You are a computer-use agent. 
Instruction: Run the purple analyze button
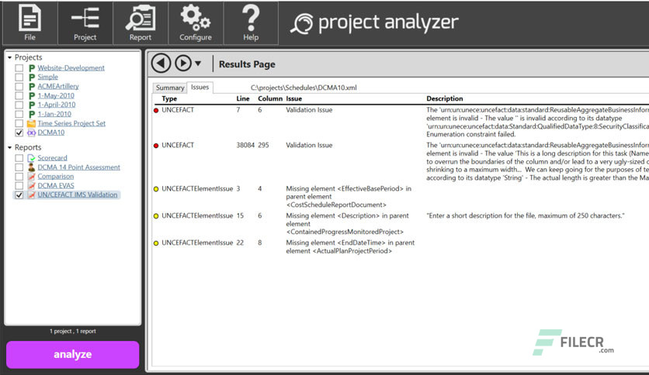point(73,354)
